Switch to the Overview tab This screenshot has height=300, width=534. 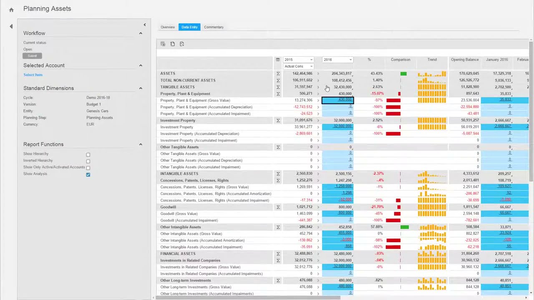click(168, 27)
